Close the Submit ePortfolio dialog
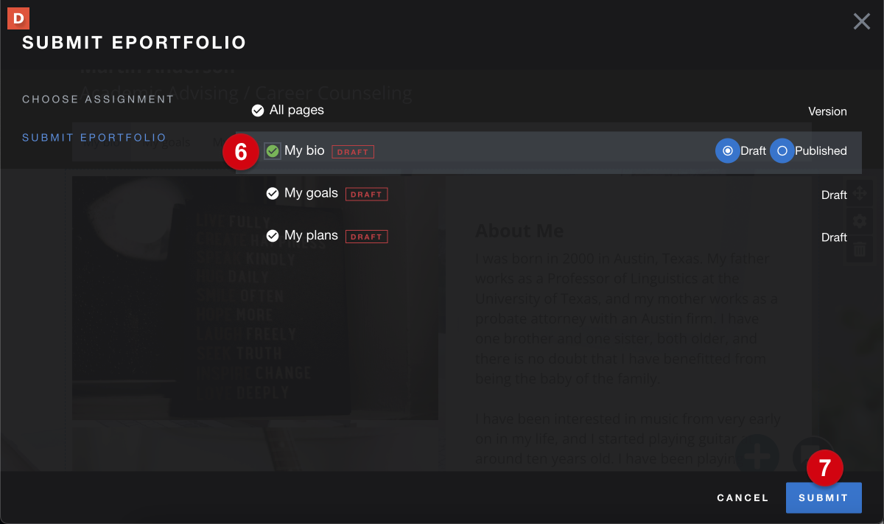The height and width of the screenshot is (524, 884). [861, 21]
